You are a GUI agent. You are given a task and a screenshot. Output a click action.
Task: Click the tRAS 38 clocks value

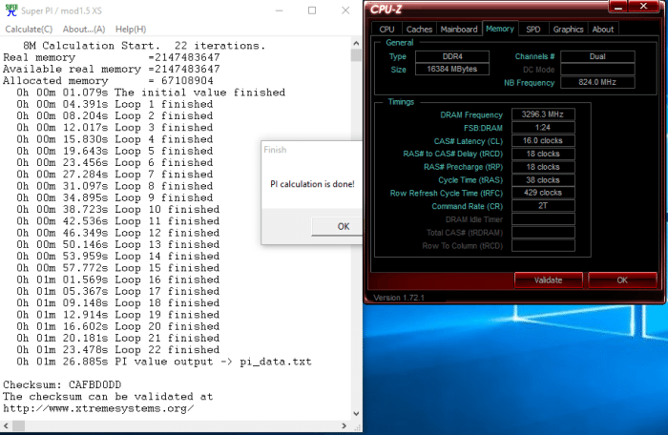point(543,179)
